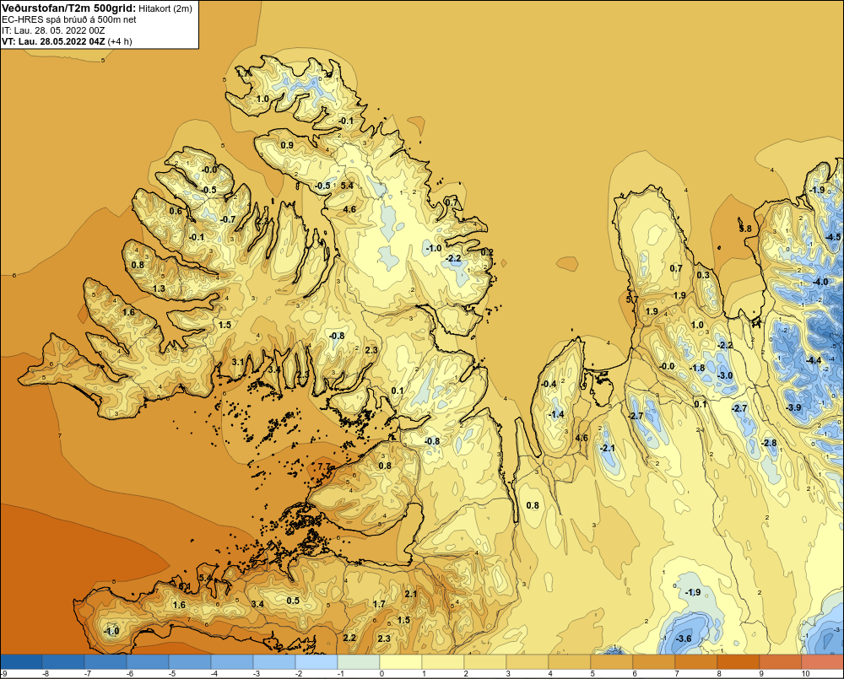Click the -4.5 temperature value on the map
This screenshot has width=844, height=679.
click(x=833, y=237)
